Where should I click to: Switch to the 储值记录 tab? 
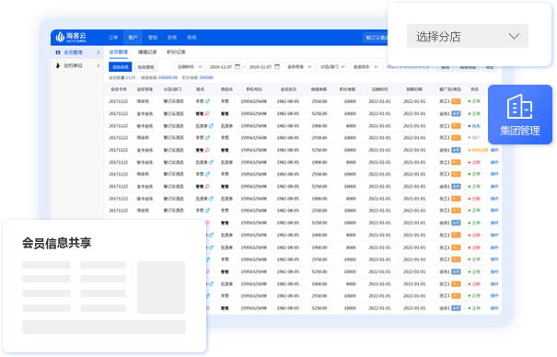pos(147,52)
